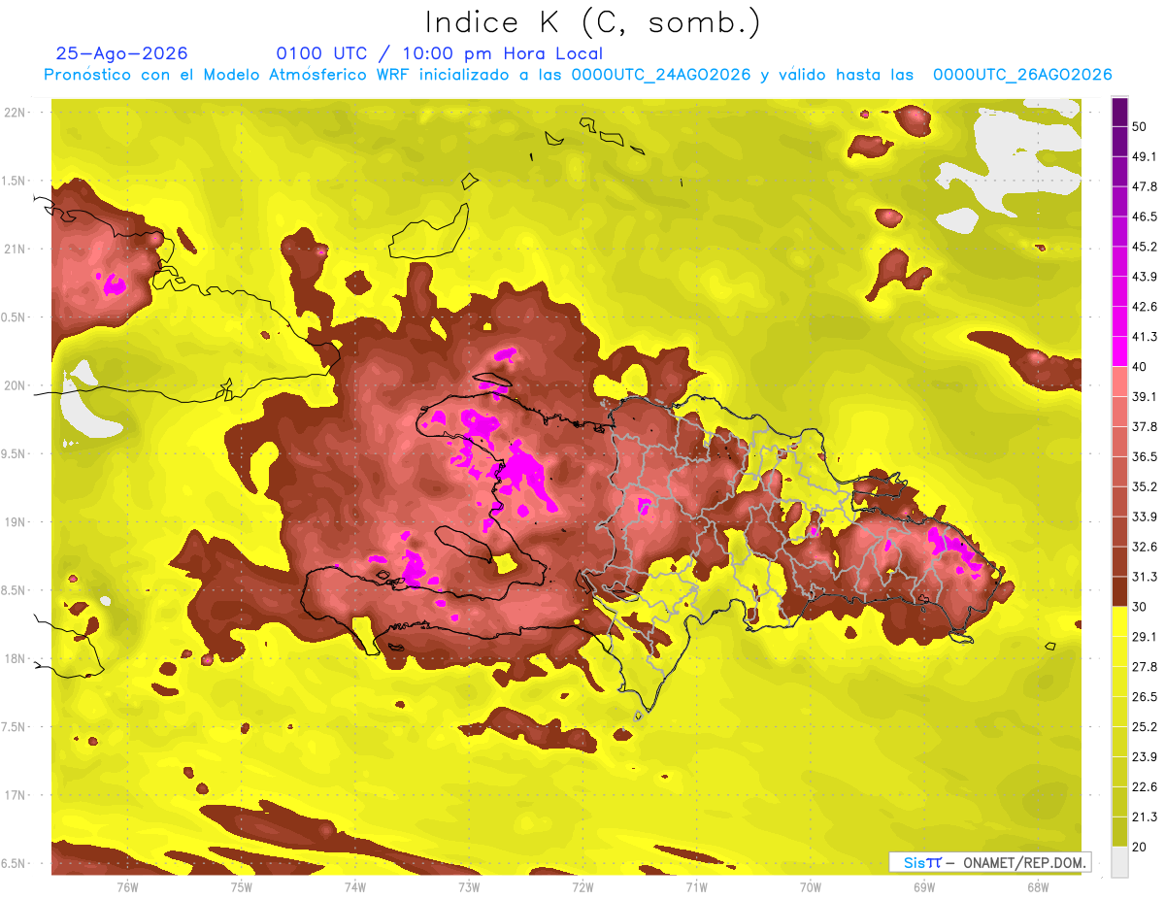This screenshot has width=1165, height=900.
Task: Click the "31.3" colorbar value
Action: pos(1145,577)
